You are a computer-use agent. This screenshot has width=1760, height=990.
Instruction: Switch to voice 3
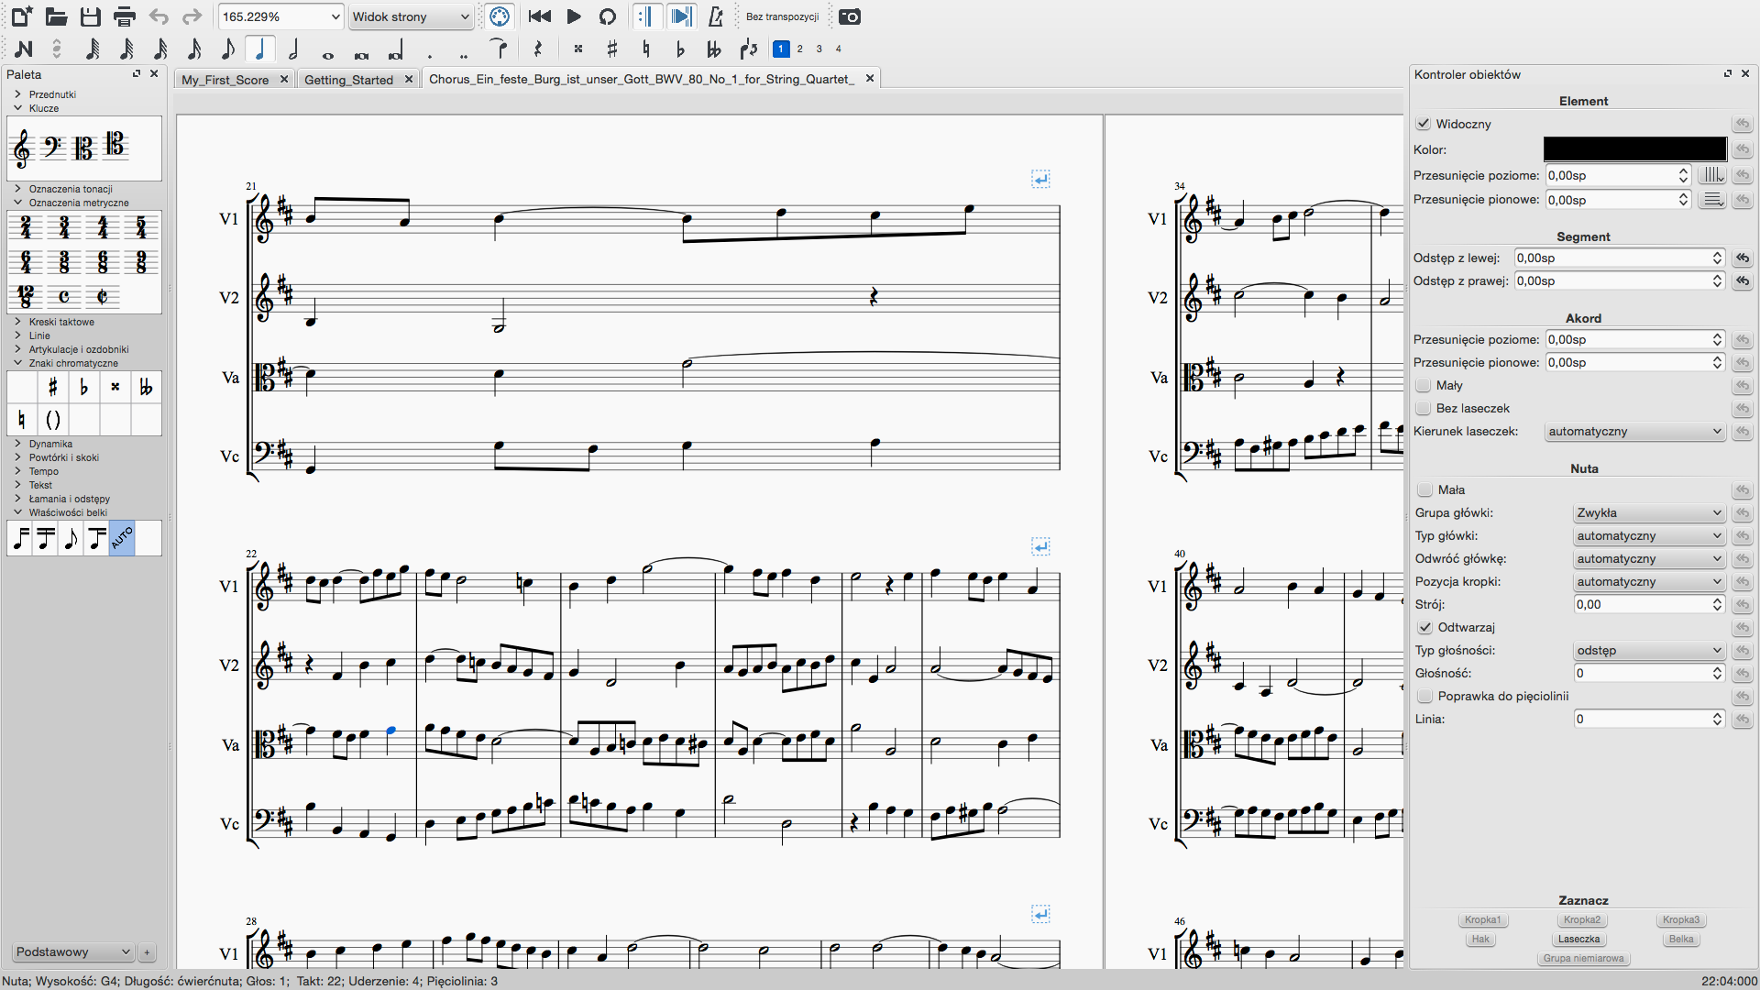coord(819,49)
